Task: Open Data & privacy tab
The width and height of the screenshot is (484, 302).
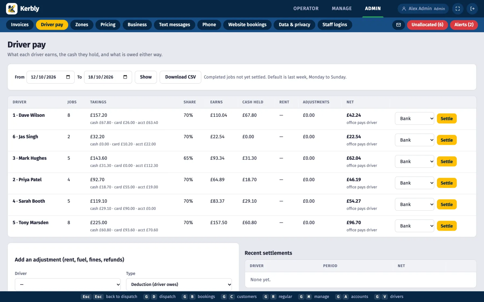Action: point(294,25)
